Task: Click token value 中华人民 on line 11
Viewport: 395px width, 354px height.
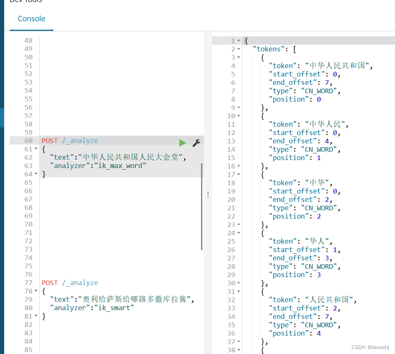Action: (x=325, y=124)
